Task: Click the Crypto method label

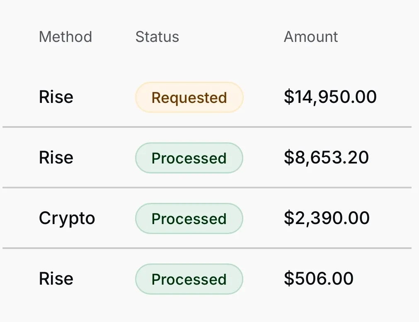Action: tap(67, 219)
